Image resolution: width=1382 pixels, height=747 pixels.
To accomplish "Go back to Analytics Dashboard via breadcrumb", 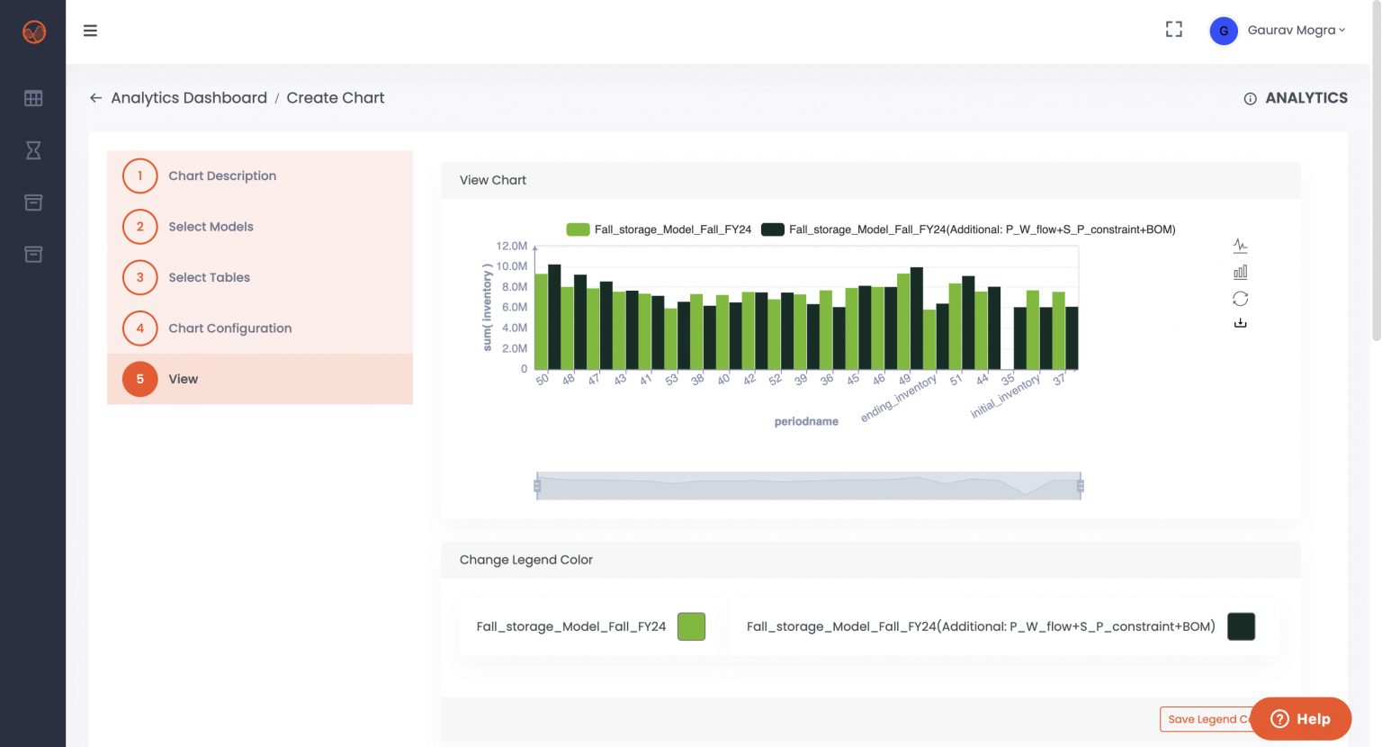I will click(x=188, y=97).
